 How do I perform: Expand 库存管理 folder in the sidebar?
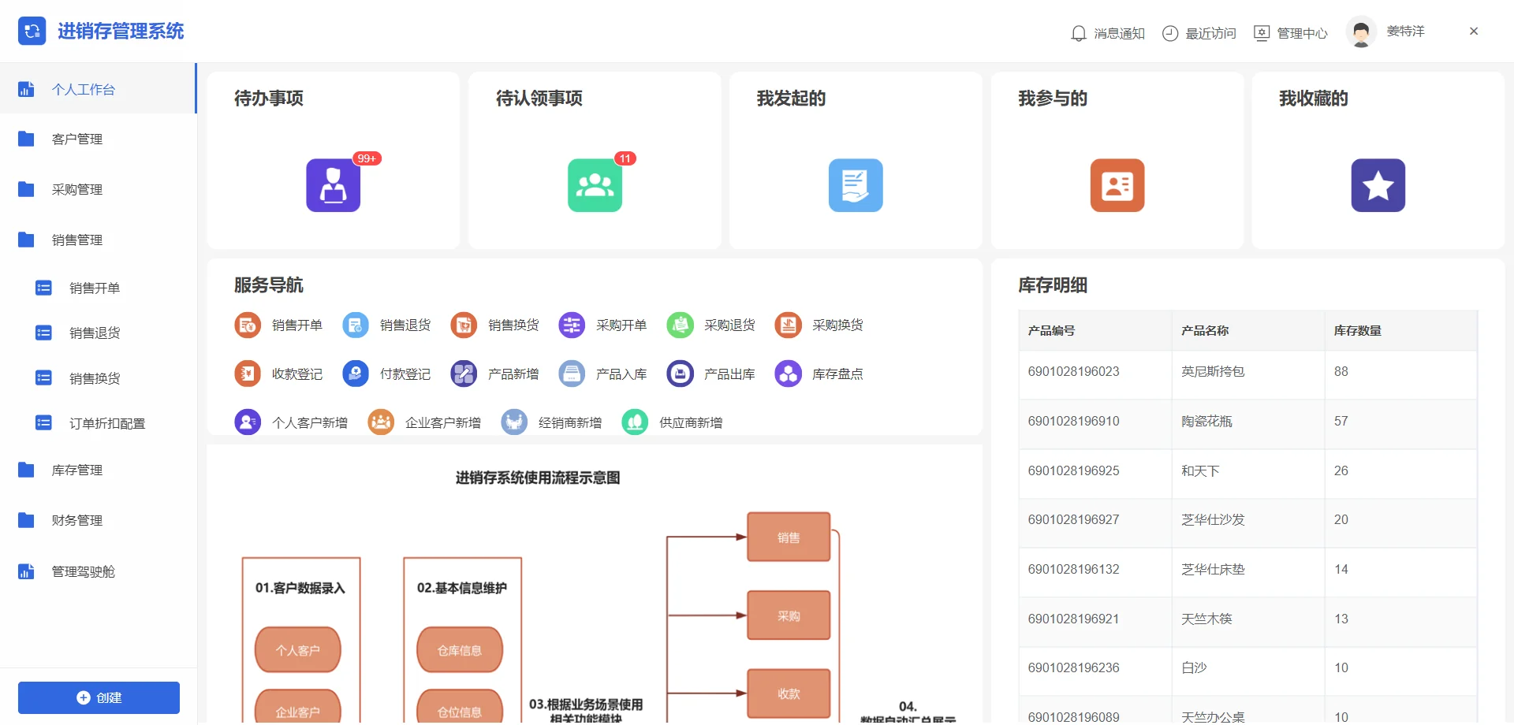98,470
